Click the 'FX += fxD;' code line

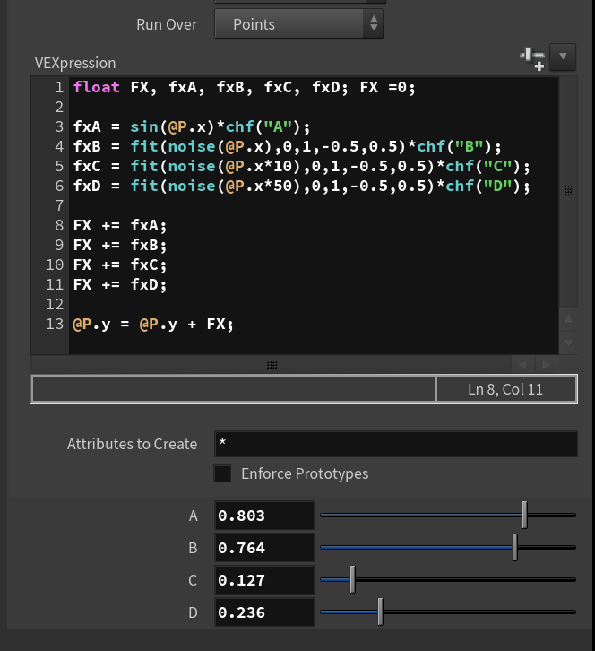pyautogui.click(x=120, y=285)
